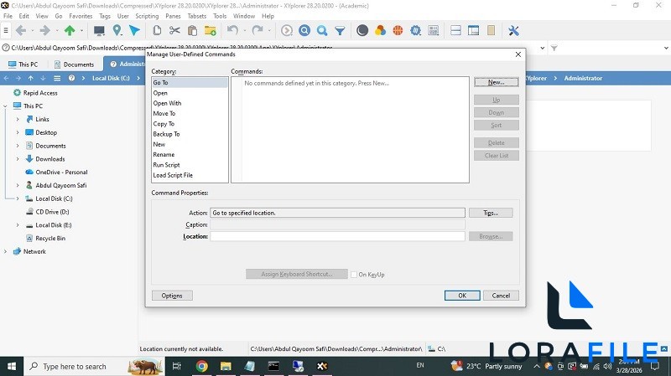Click the Options button
The image size is (671, 376).
coord(172,296)
